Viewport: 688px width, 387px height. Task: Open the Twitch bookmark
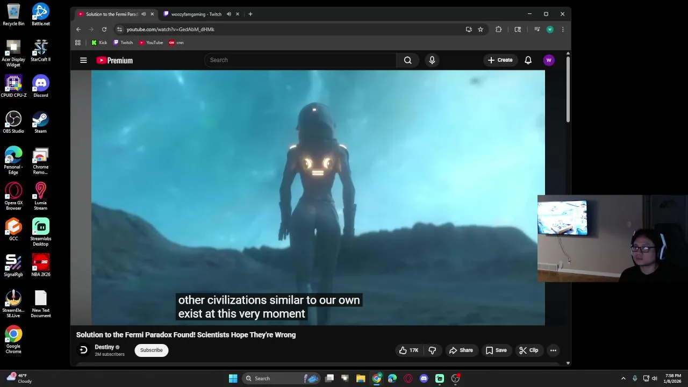coord(123,42)
